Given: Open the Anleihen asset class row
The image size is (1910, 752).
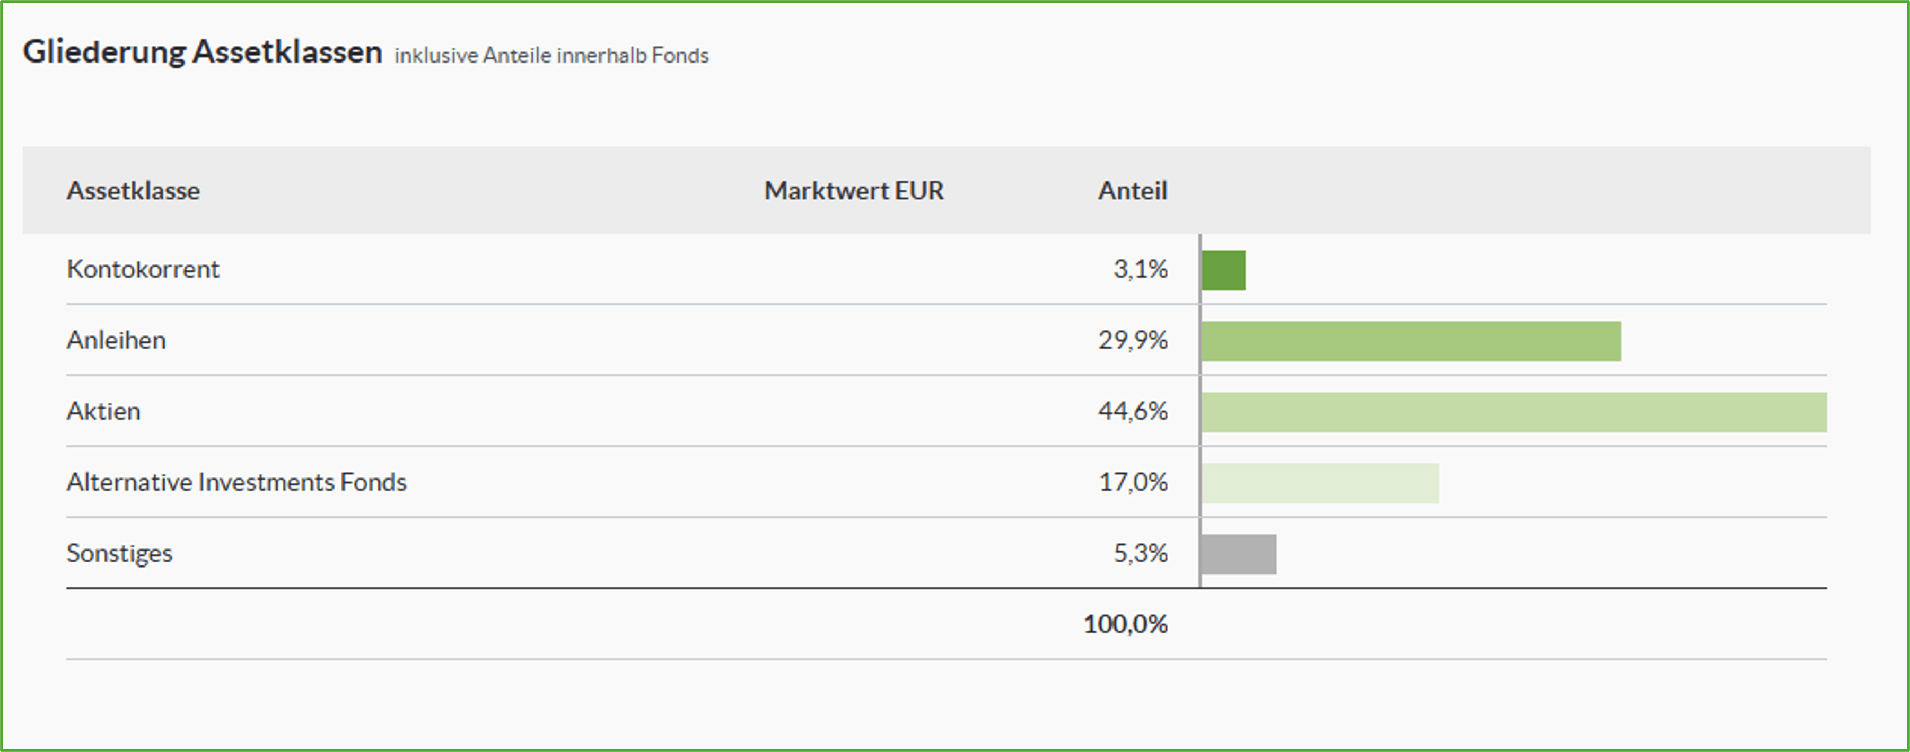Looking at the screenshot, I should 117,340.
